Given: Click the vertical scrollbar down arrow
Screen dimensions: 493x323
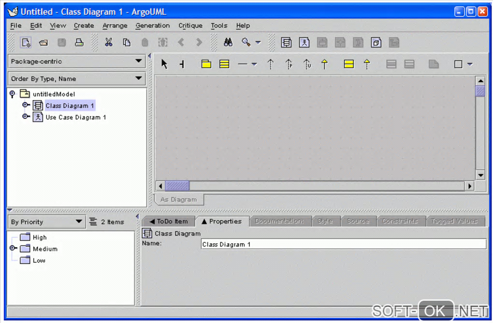Looking at the screenshot, I should pyautogui.click(x=480, y=175).
